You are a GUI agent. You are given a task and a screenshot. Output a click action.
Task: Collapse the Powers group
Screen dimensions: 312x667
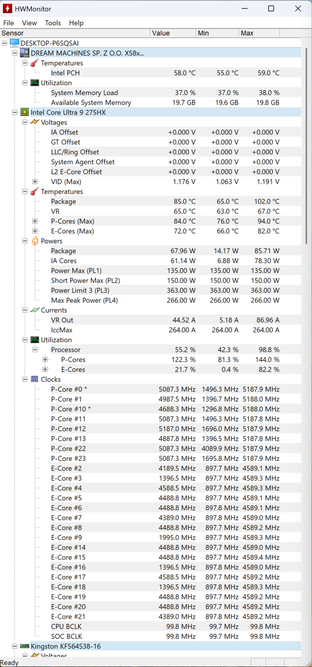coord(25,241)
